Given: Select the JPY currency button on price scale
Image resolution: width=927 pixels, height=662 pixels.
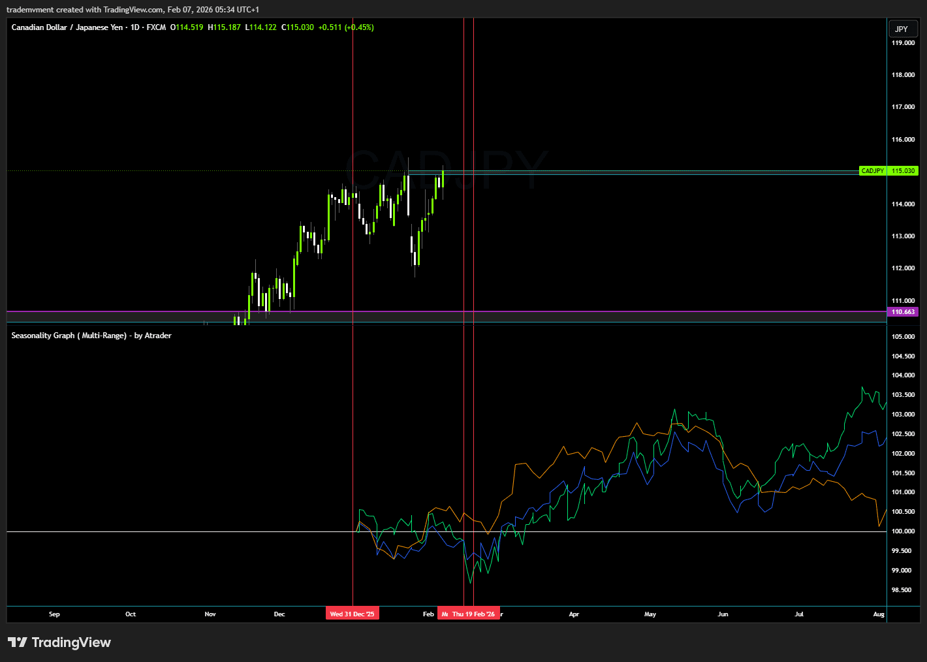Looking at the screenshot, I should [902, 29].
